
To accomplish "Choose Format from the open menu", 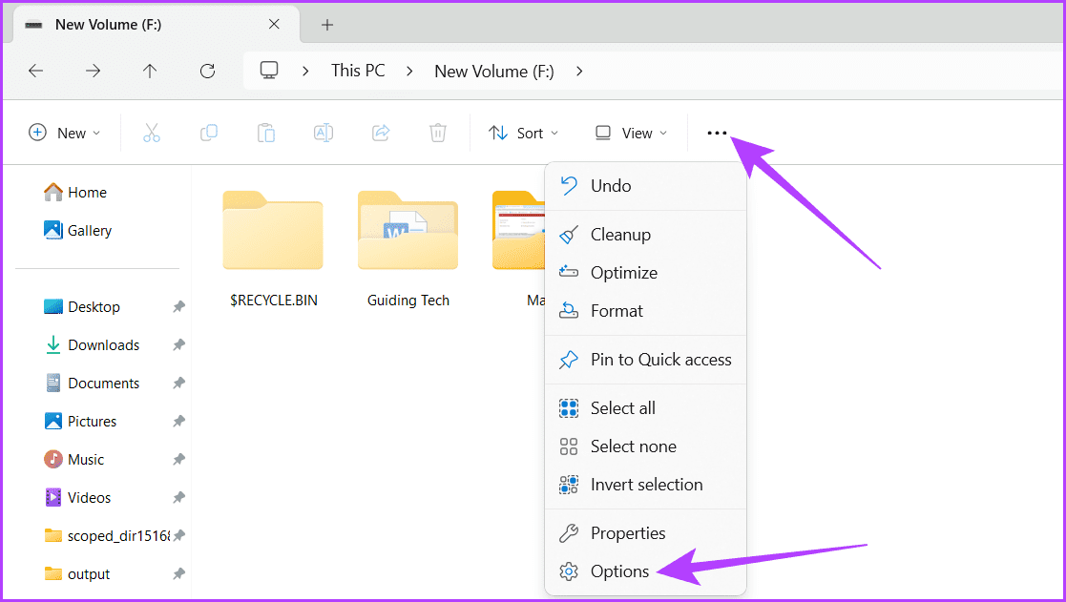I will tap(617, 310).
